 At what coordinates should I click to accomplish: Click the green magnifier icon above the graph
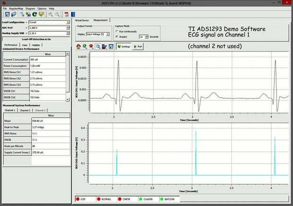[x=85, y=46]
